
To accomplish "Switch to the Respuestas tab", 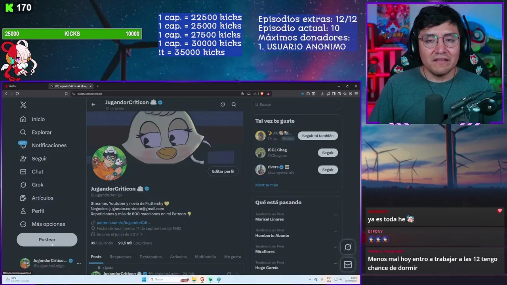I will point(120,257).
